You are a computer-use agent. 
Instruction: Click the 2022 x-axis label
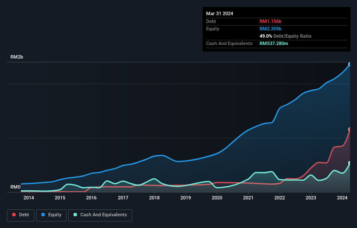click(280, 198)
